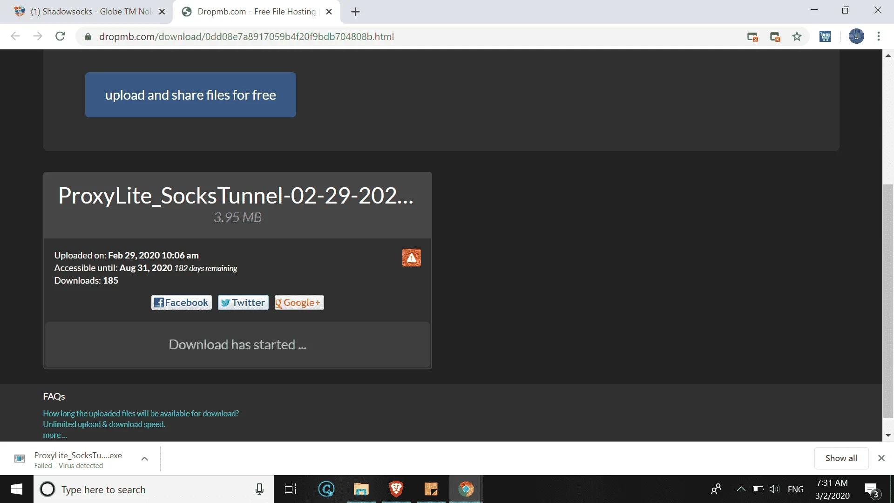Open Chrome three-dot menu
Screen dimensions: 894x503
[879, 36]
